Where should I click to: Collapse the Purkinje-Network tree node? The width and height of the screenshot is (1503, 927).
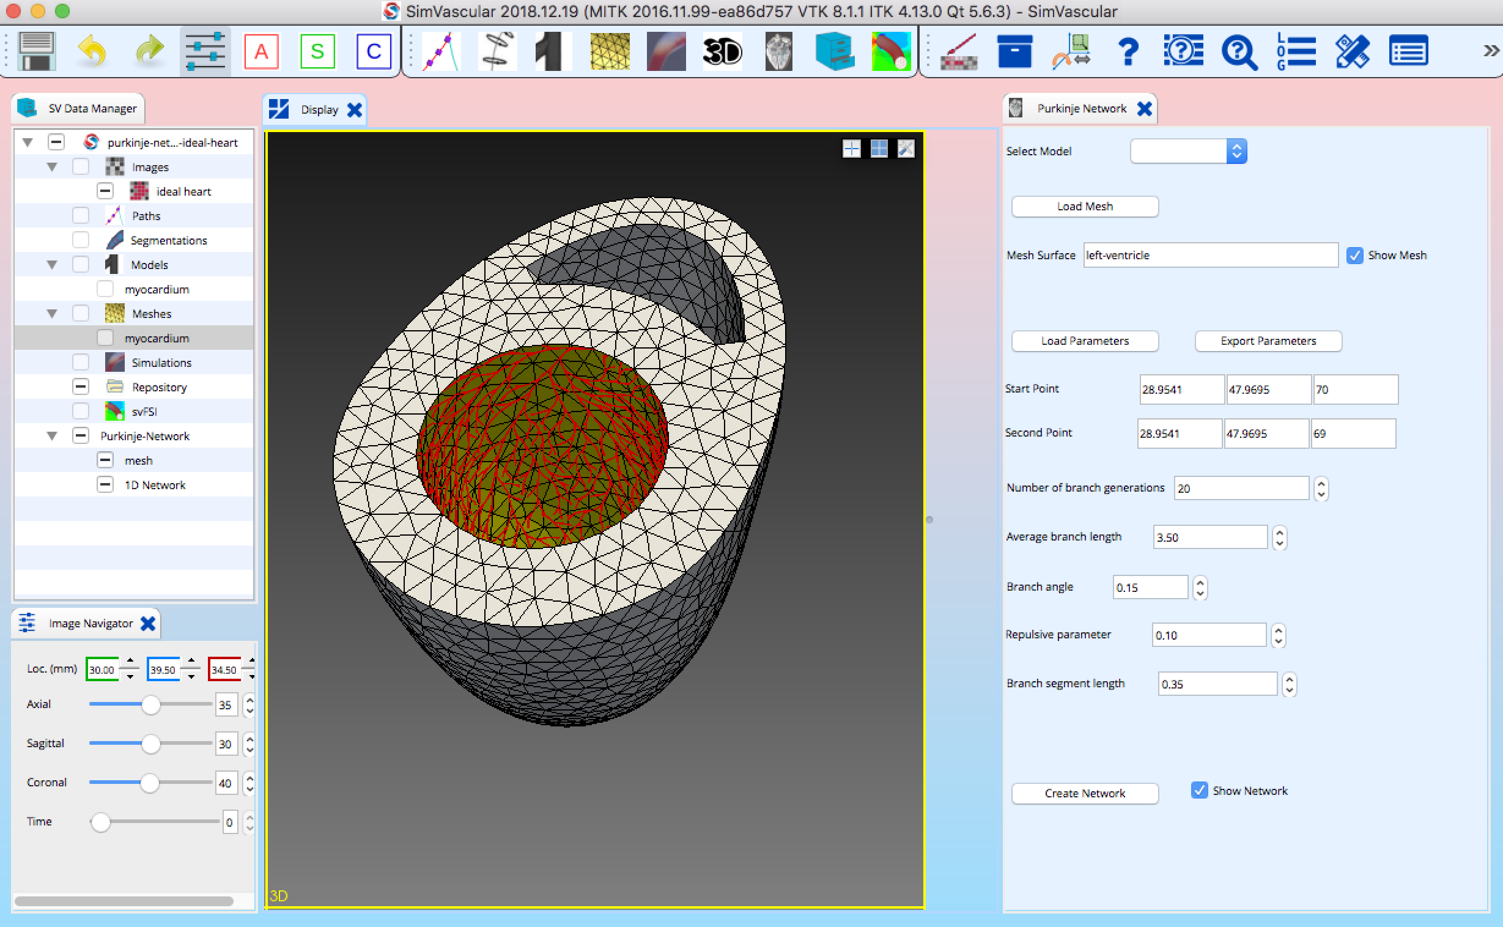(x=52, y=435)
